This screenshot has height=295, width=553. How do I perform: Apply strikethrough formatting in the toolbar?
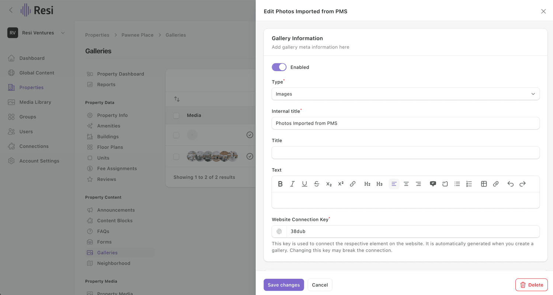317,184
